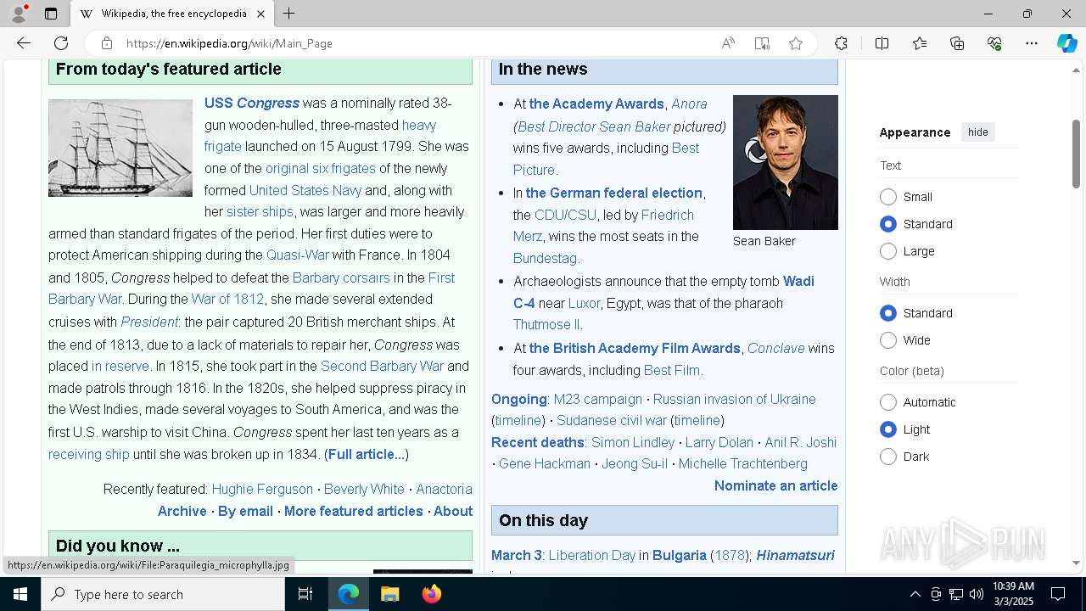Viewport: 1086px width, 611px height.
Task: Select Large text size
Action: [x=888, y=251]
